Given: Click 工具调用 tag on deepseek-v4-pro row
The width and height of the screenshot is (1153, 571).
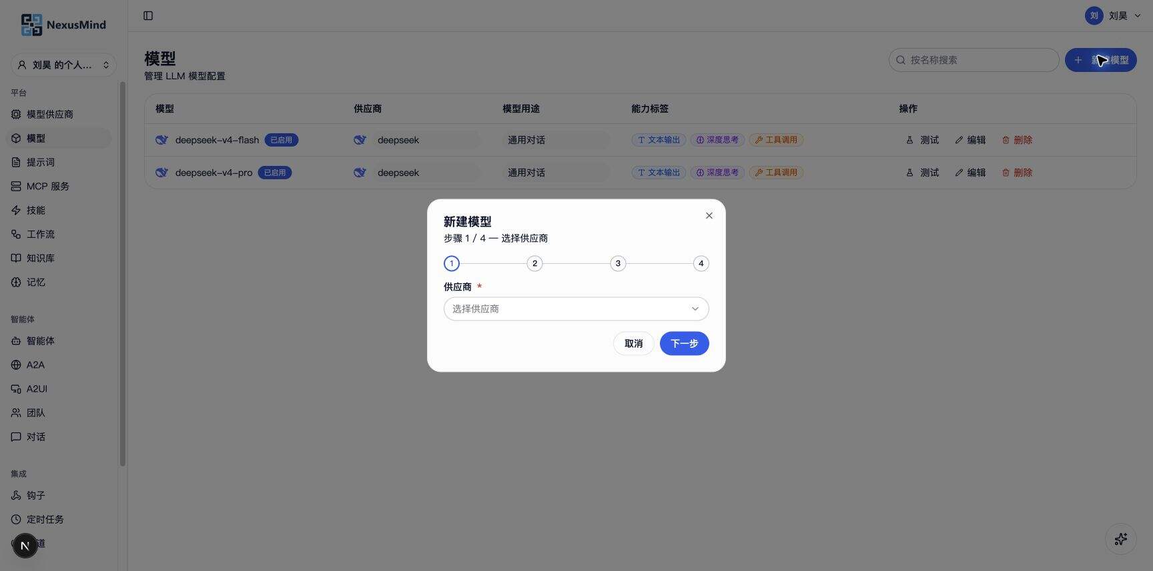Looking at the screenshot, I should point(776,173).
